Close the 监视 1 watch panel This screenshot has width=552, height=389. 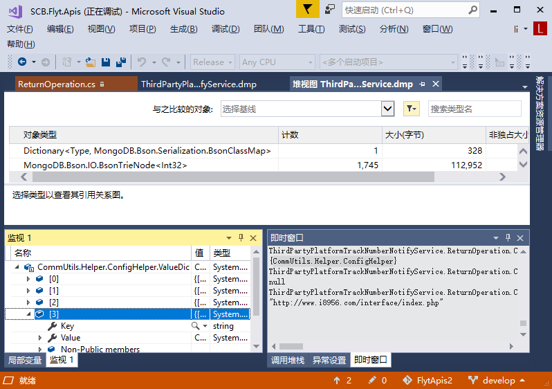point(253,238)
